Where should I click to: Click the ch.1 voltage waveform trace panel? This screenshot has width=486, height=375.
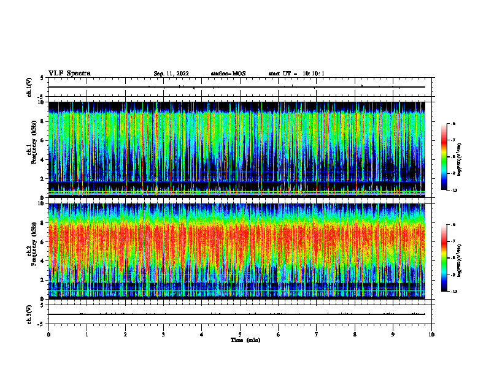(240, 87)
